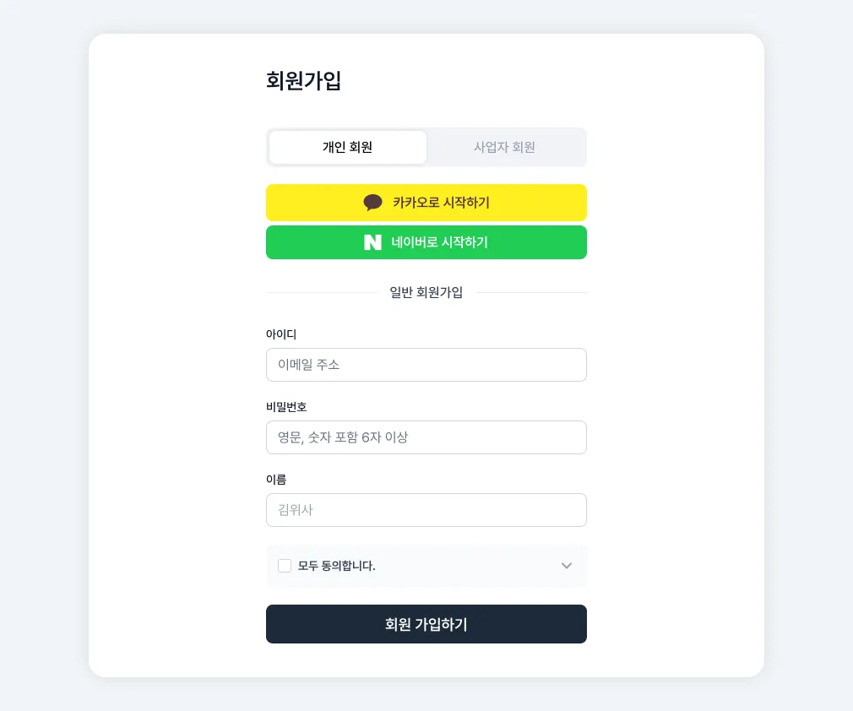Start signup with 카카오로 시작하기 text
Screen dimensions: 853x711
pyautogui.click(x=441, y=203)
